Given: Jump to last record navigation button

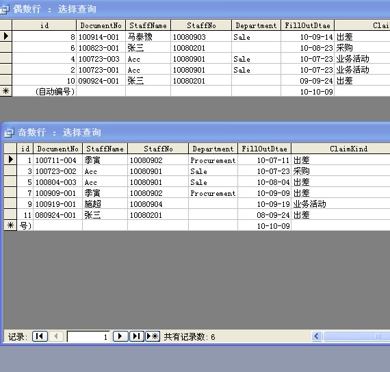Looking at the screenshot, I should 137,336.
